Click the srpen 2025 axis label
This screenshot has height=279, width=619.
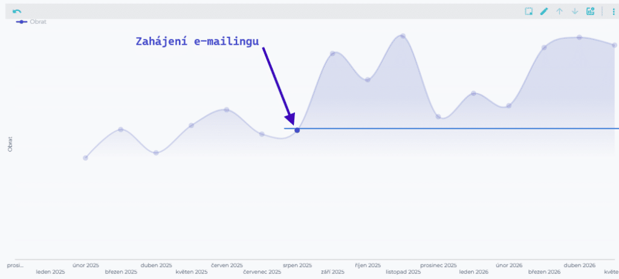(x=297, y=265)
